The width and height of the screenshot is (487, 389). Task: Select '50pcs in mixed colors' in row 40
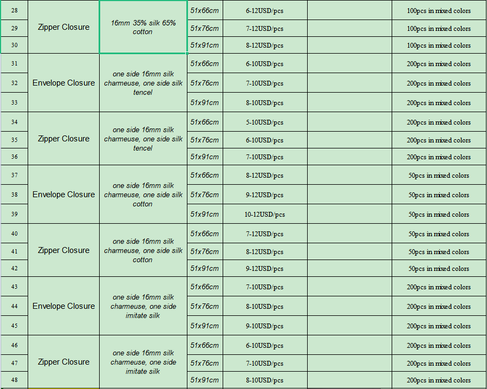[438, 234]
